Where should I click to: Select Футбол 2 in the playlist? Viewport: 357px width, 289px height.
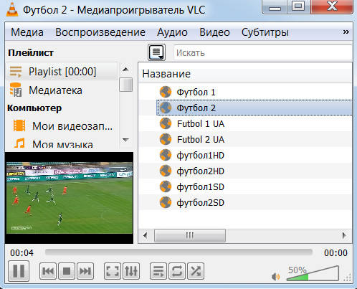click(x=254, y=108)
